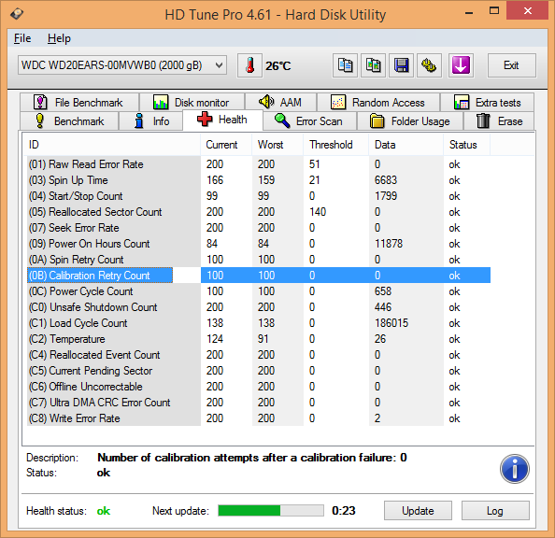Click the 6683 Spin Up Time data value
This screenshot has width=555, height=538.
[x=386, y=180]
